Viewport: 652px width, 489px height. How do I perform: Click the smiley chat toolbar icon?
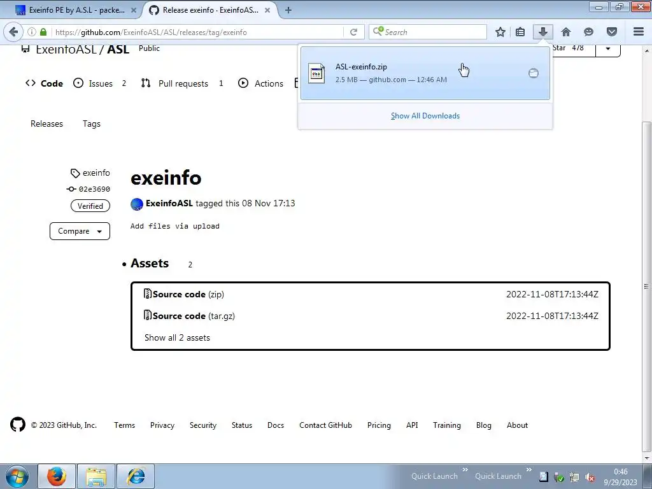[588, 32]
